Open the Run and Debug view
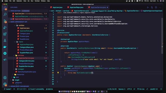Screen dimensions: 166x93 coord(5,27)
